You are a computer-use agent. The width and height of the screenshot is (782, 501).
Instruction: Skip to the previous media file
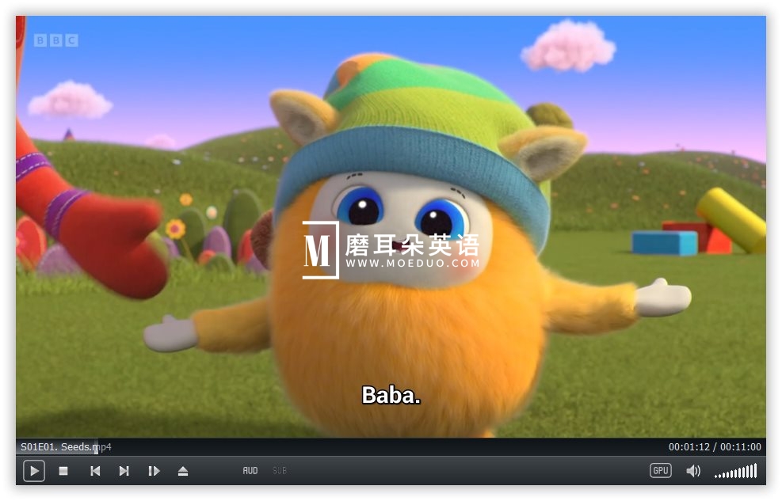(x=94, y=471)
